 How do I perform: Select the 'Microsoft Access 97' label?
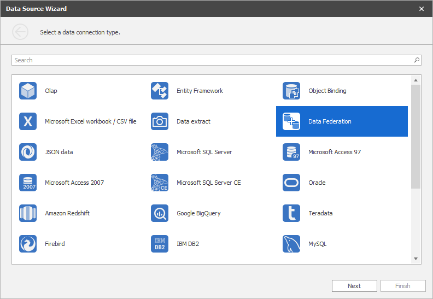pos(335,152)
